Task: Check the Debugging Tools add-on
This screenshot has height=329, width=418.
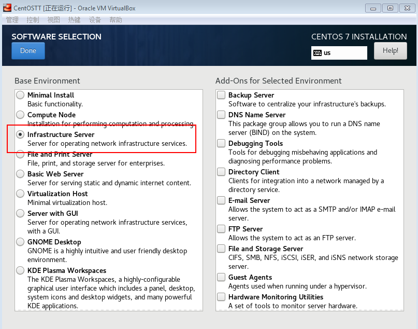Action: point(221,143)
